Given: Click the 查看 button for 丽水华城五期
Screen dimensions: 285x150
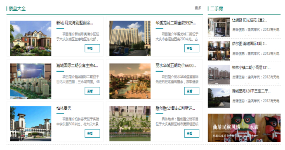Looking at the screenshot, I should (x=192, y=91).
